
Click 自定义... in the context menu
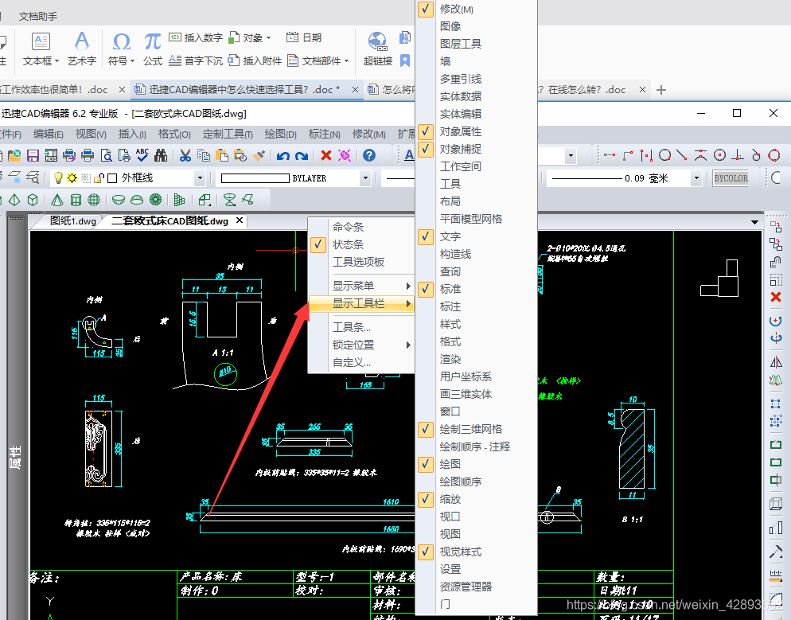tap(361, 362)
